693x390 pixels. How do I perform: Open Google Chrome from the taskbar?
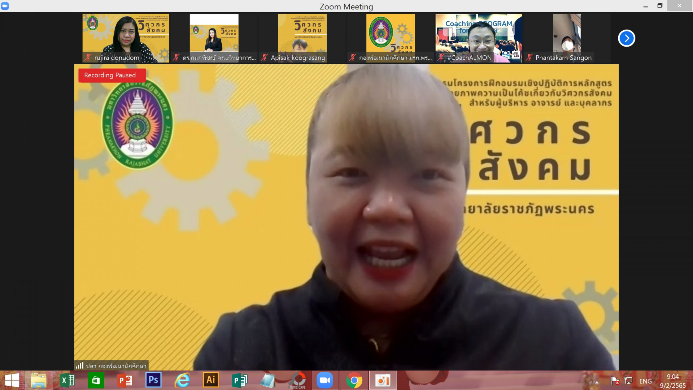pos(354,380)
